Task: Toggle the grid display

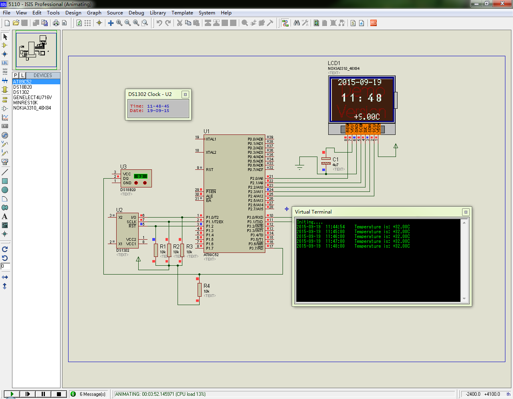Action: pos(88,23)
